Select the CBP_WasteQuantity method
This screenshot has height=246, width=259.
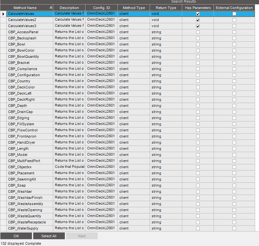[x=25, y=216]
